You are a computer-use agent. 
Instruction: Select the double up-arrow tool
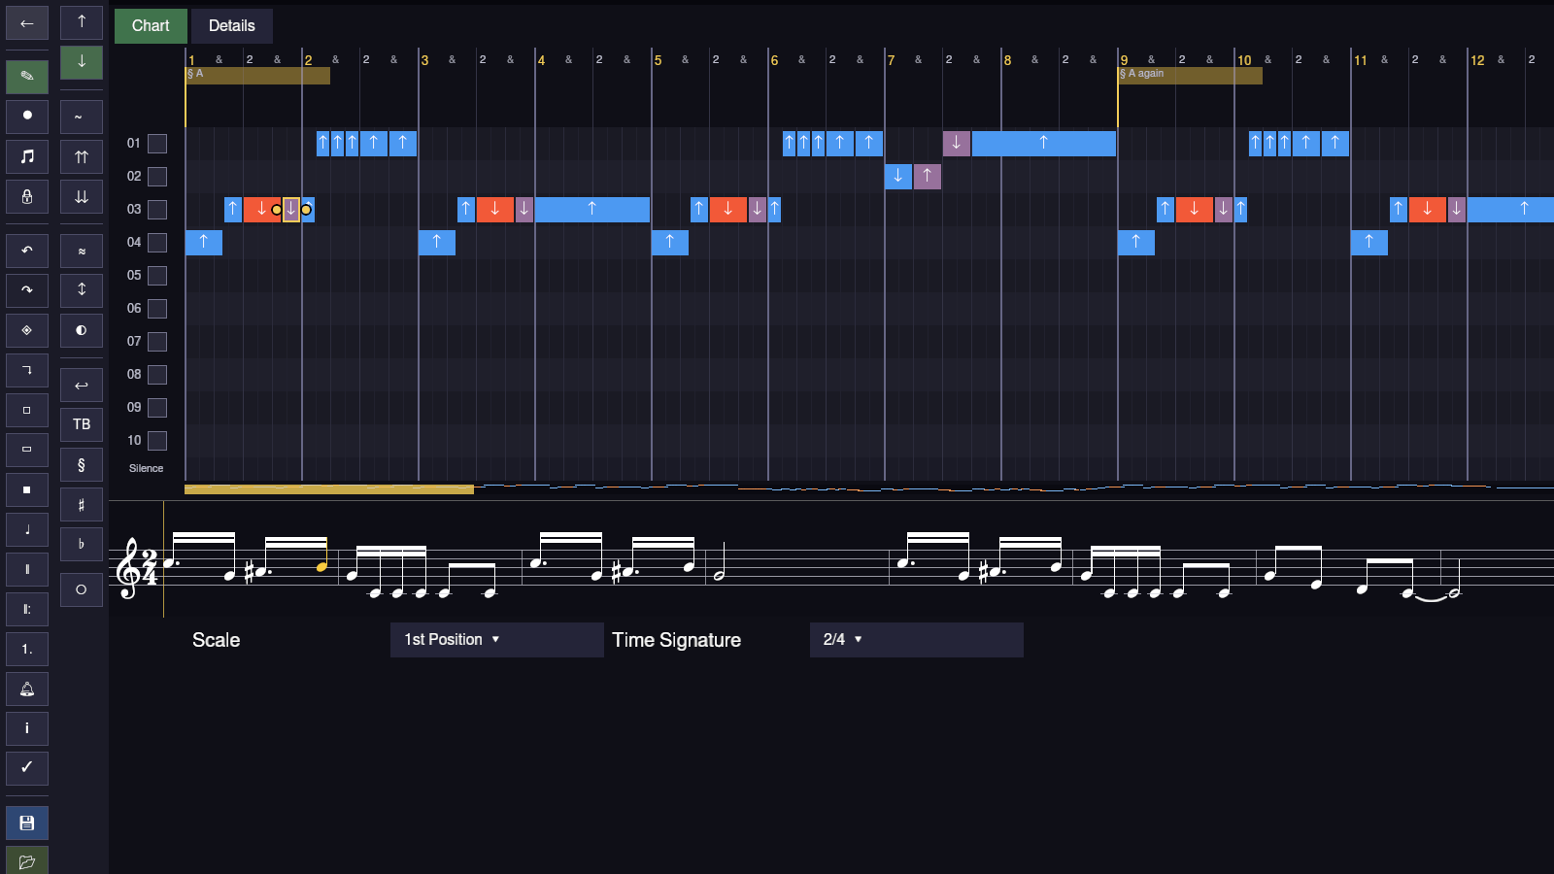82,156
